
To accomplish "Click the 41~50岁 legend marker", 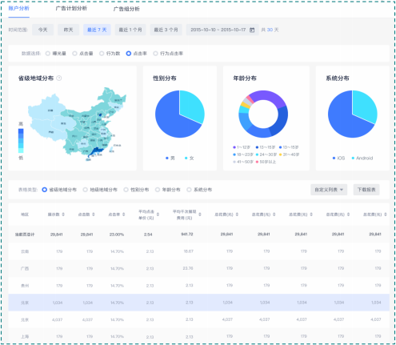I will point(234,162).
